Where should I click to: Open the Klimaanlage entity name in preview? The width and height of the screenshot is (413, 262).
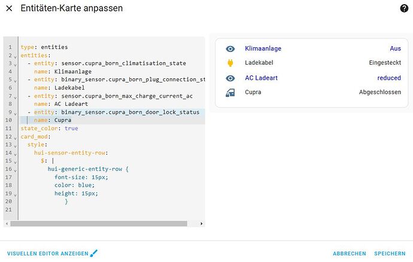[x=263, y=48]
